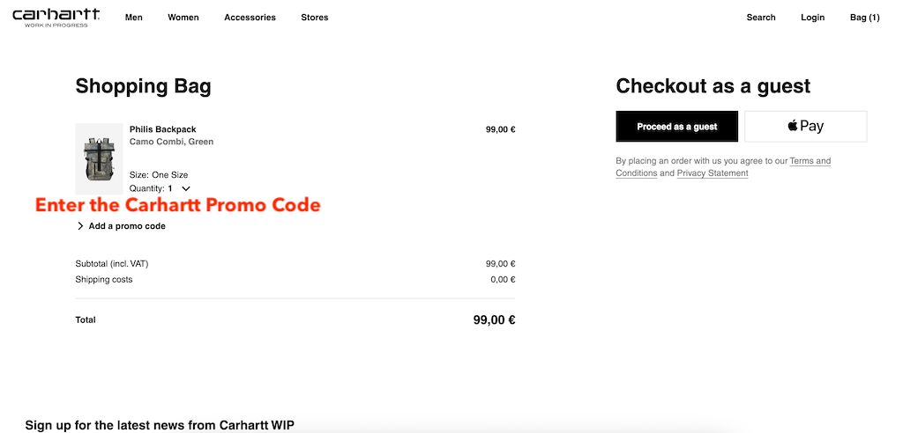Click the Carhartt WIP newsletter sign-up heading

pos(160,425)
